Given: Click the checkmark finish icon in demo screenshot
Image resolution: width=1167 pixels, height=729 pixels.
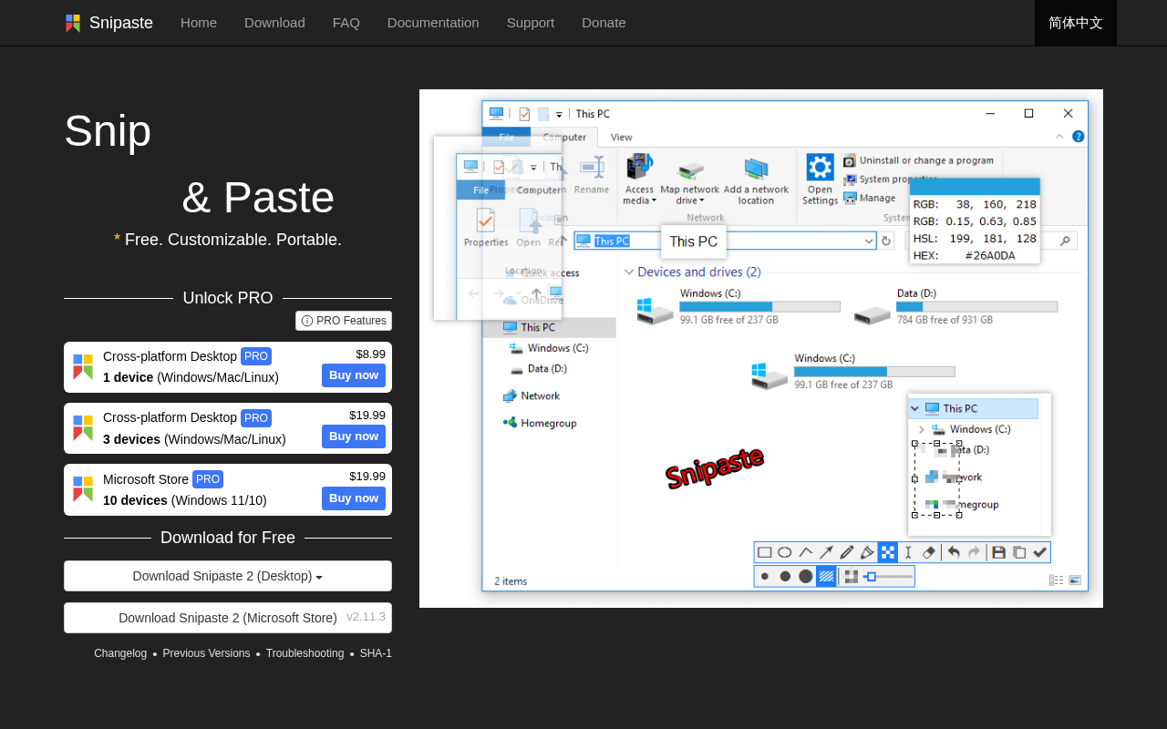Looking at the screenshot, I should tap(1039, 552).
